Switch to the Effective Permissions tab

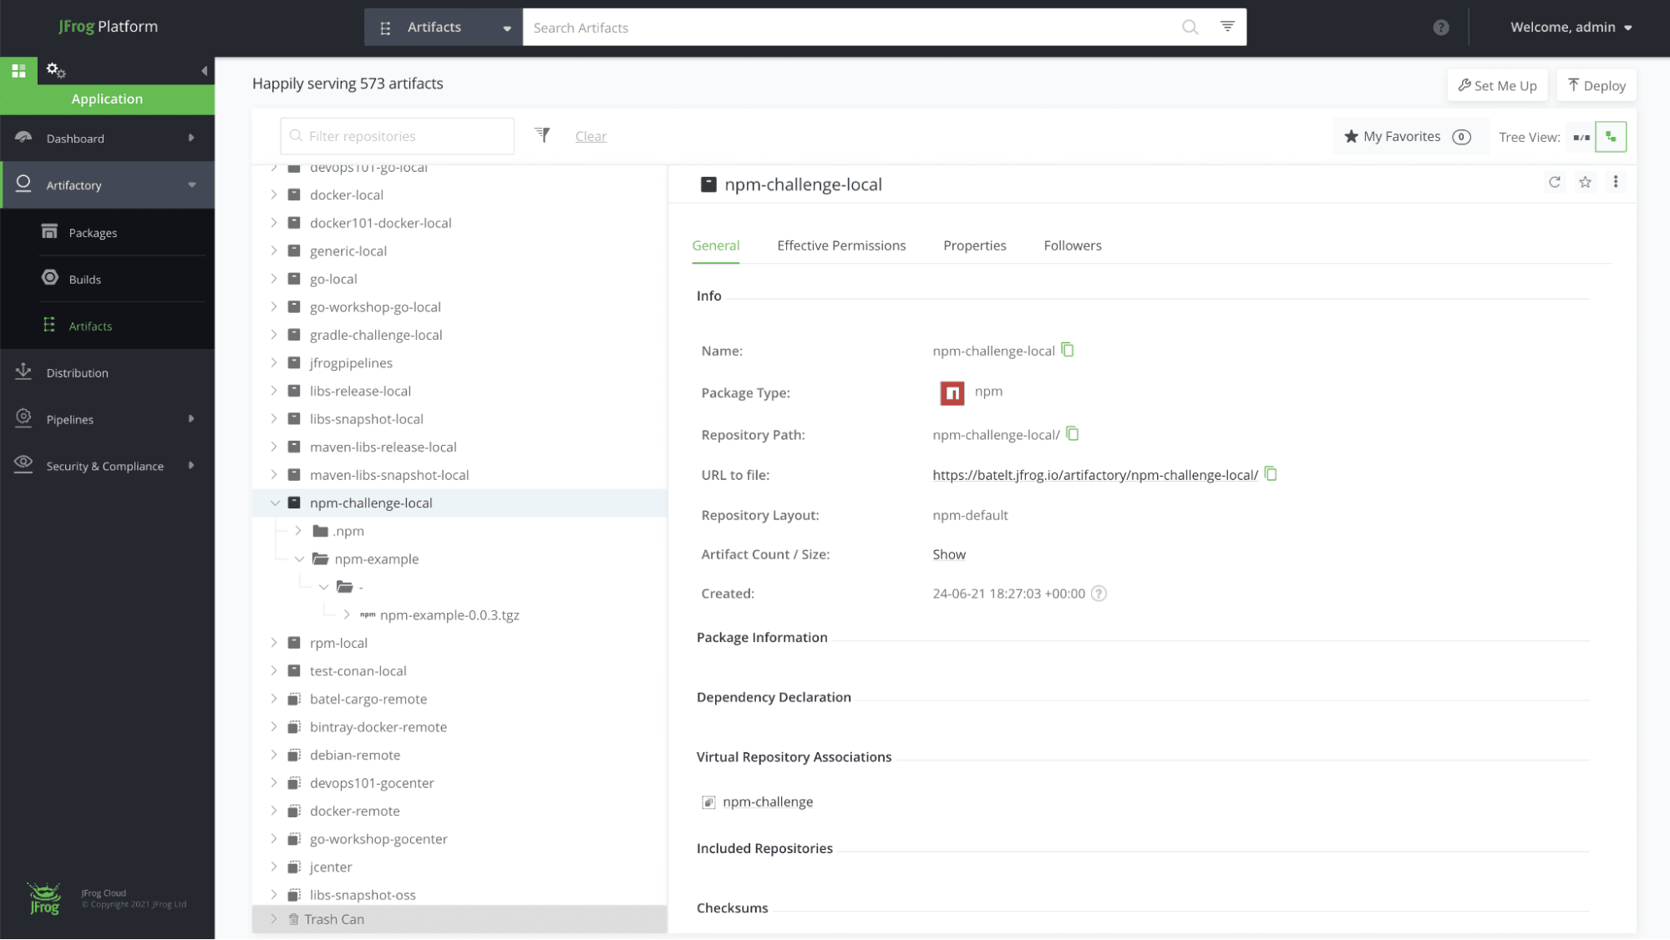[840, 244]
